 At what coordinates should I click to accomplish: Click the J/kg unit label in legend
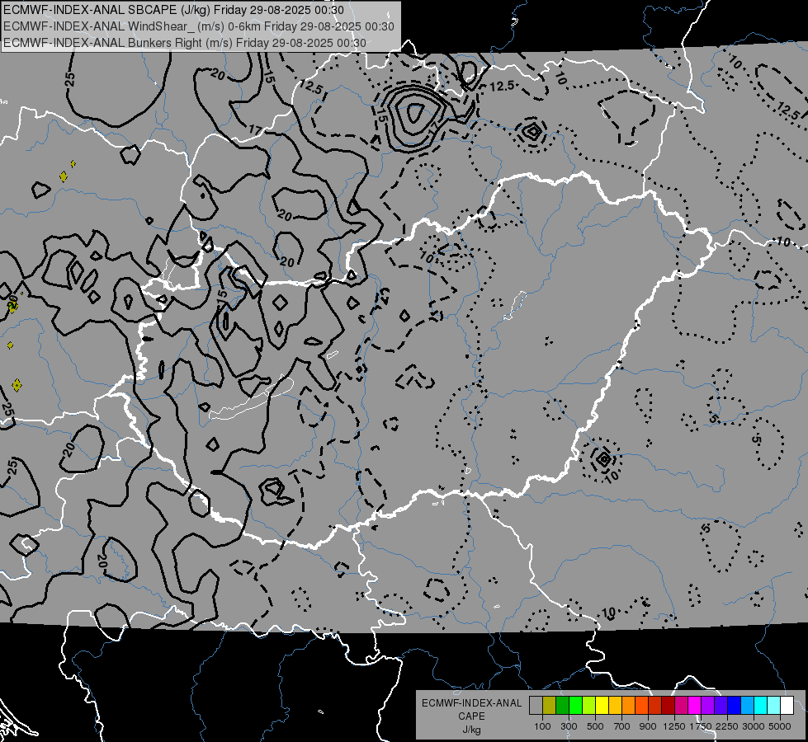(471, 730)
